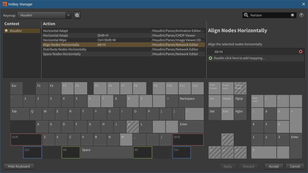This screenshot has height=173, width=308.
Task: Click the Hide Keyboard button
Action: (19, 166)
